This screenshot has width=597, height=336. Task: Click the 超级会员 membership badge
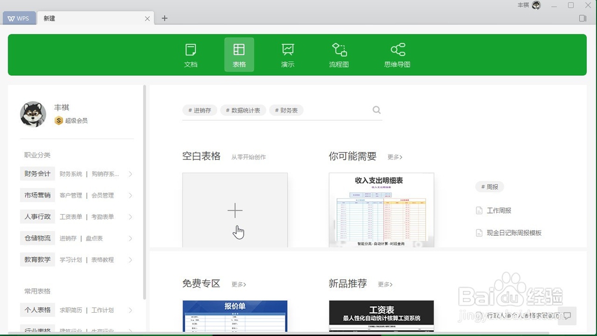click(71, 121)
